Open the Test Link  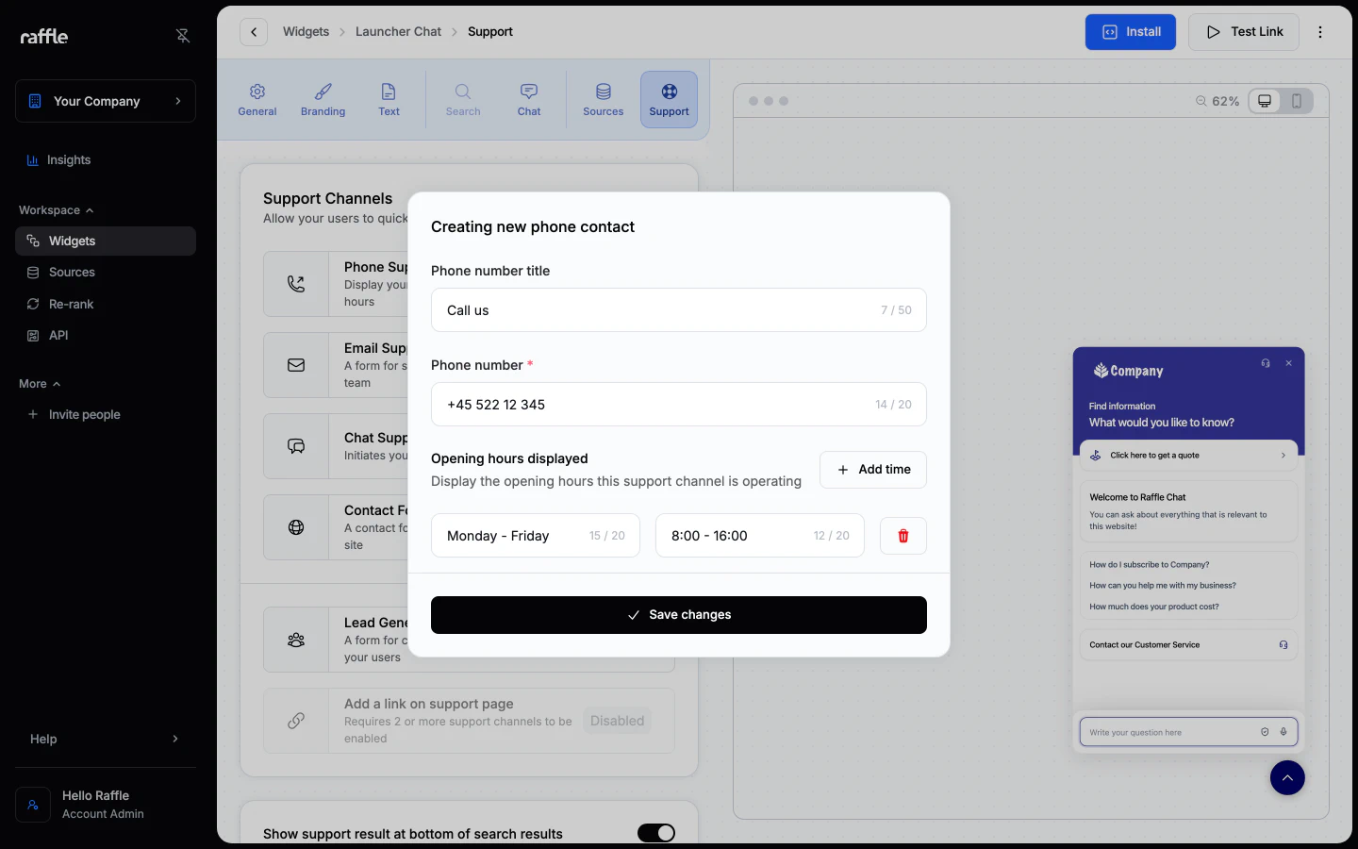tap(1244, 32)
